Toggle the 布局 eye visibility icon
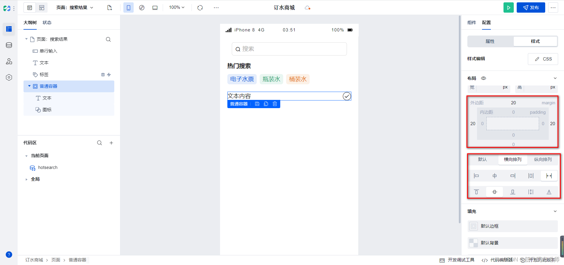The width and height of the screenshot is (564, 265). [484, 78]
